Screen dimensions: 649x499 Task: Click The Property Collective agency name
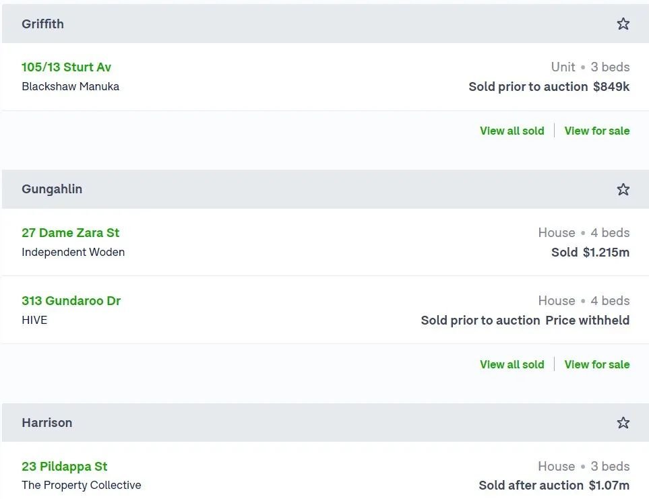point(81,485)
